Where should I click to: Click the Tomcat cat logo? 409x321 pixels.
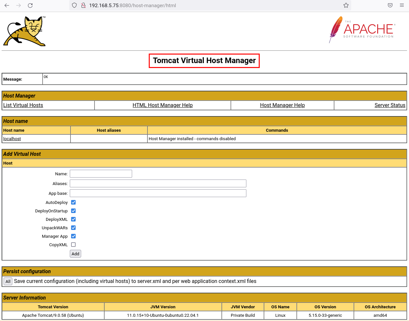pyautogui.click(x=25, y=31)
